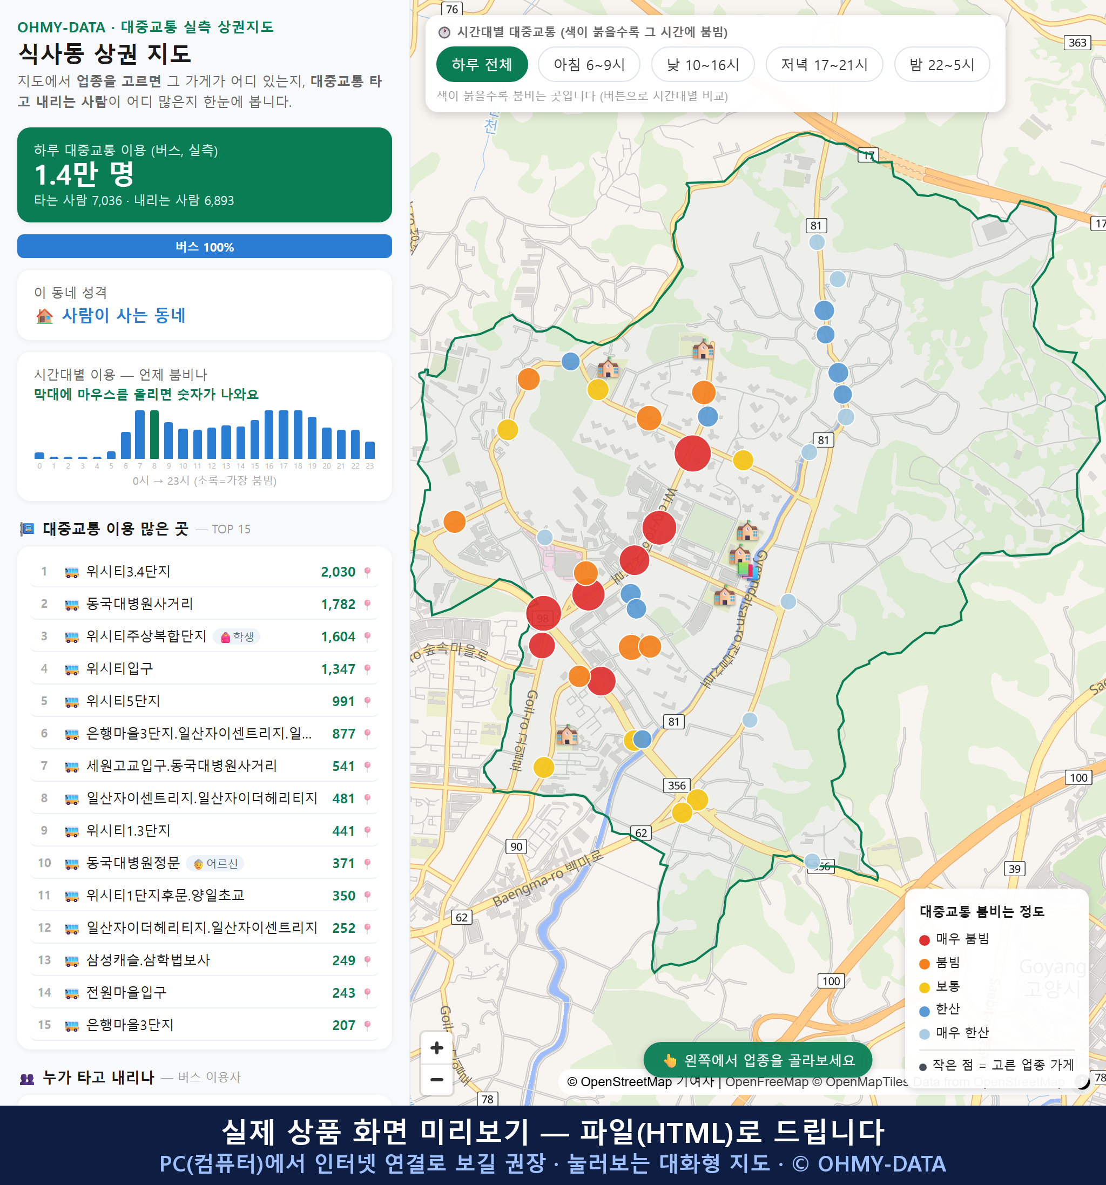This screenshot has height=1185, width=1106.
Task: Click the school building icon near route 81
Action: 703,349
